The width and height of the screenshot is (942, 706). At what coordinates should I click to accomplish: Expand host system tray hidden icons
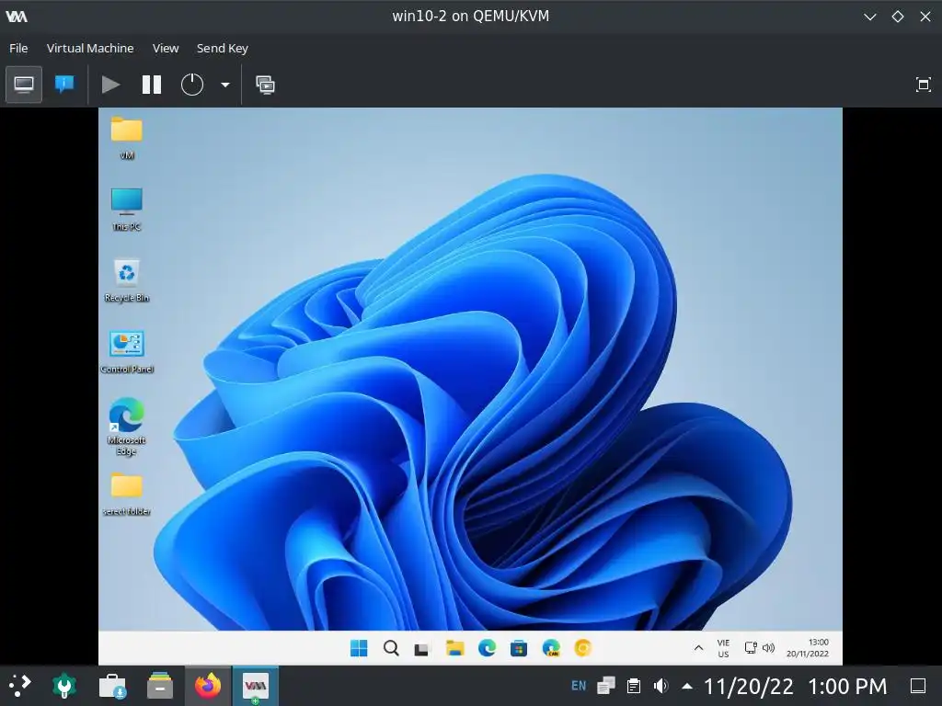(x=687, y=686)
